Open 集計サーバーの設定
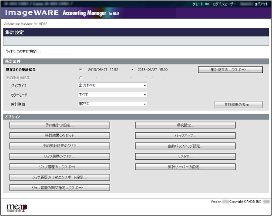This screenshot has width=272, height=216. 185,167
